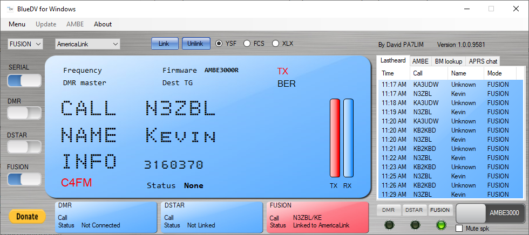529x235 pixels.
Task: Select the XLX radio option
Action: pyautogui.click(x=276, y=44)
